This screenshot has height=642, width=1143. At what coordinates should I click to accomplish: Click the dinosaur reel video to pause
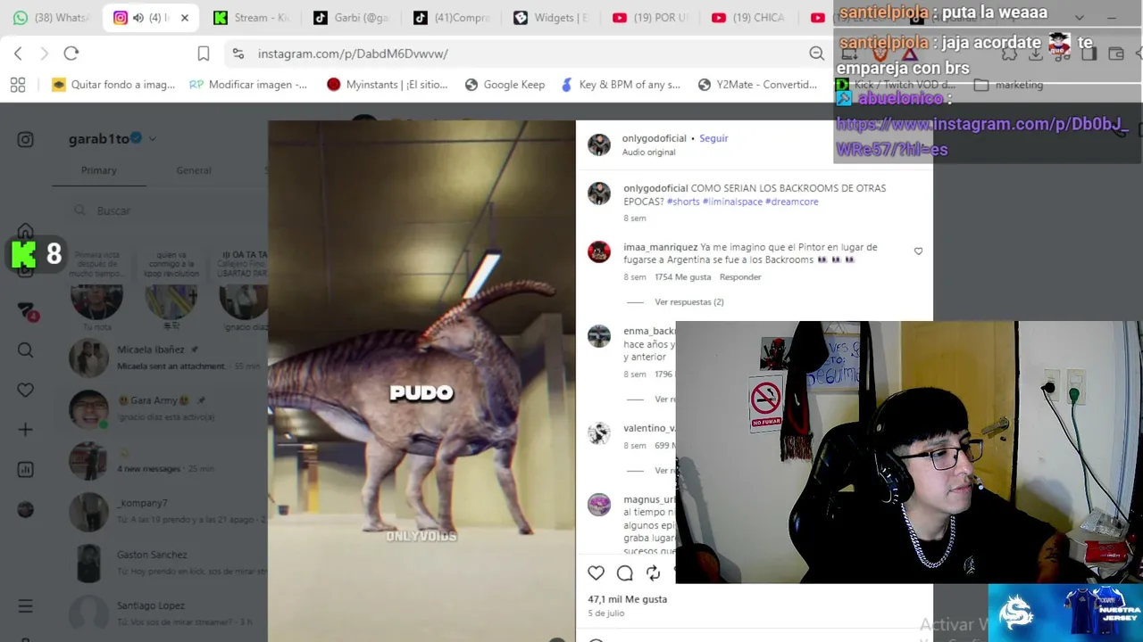click(421, 382)
